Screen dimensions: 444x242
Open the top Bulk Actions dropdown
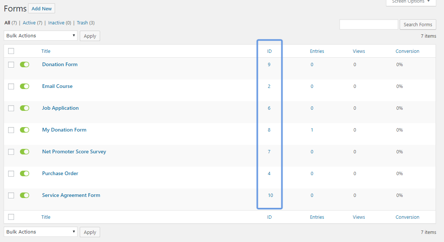pyautogui.click(x=41, y=35)
